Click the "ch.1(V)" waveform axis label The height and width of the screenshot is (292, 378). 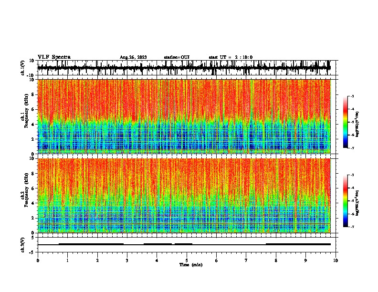tap(23, 68)
